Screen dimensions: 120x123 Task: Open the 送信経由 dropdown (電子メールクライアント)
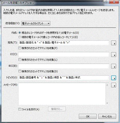[x=36, y=23]
